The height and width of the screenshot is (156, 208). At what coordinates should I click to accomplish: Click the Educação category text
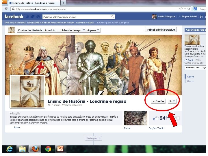pyautogui.click(x=15, y=114)
